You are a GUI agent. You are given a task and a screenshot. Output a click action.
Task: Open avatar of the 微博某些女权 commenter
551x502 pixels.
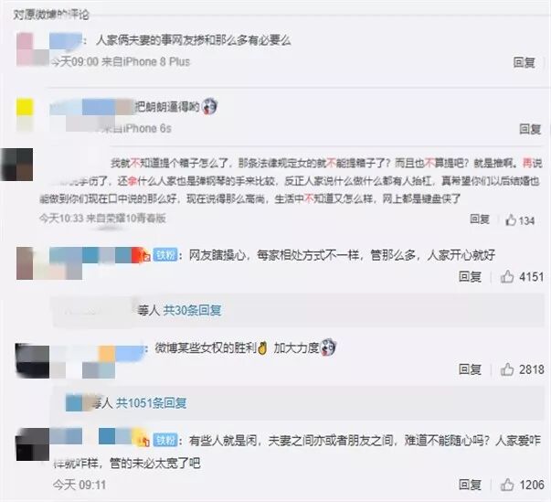pos(32,361)
